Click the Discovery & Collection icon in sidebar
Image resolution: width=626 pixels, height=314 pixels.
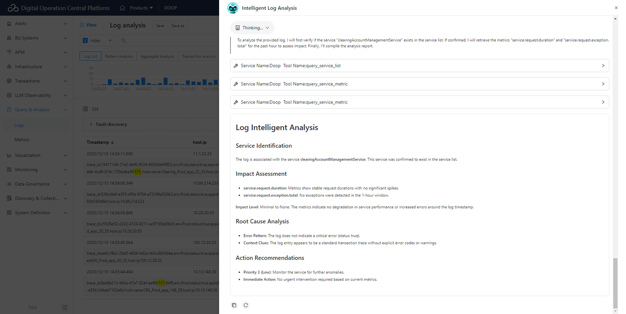[10, 198]
